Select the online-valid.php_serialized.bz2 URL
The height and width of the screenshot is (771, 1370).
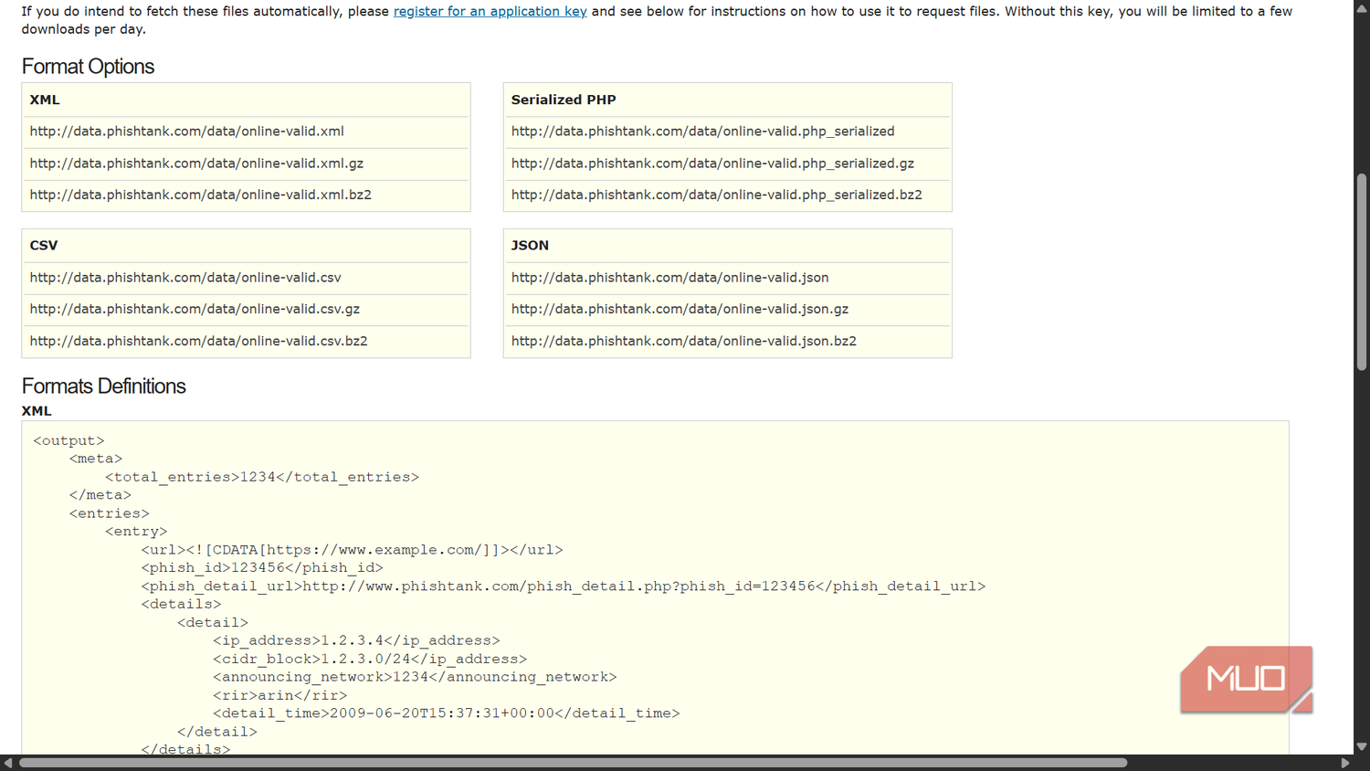(716, 195)
